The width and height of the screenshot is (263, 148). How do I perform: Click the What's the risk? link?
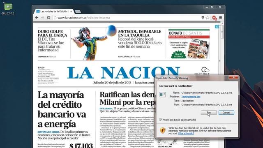tap(186, 133)
